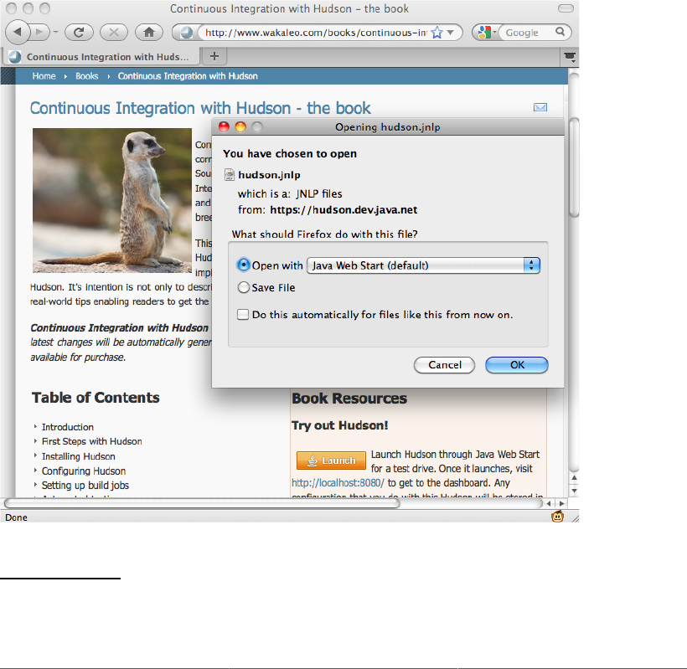Click the hudson.jnlp file icon in dialog

coord(230,175)
